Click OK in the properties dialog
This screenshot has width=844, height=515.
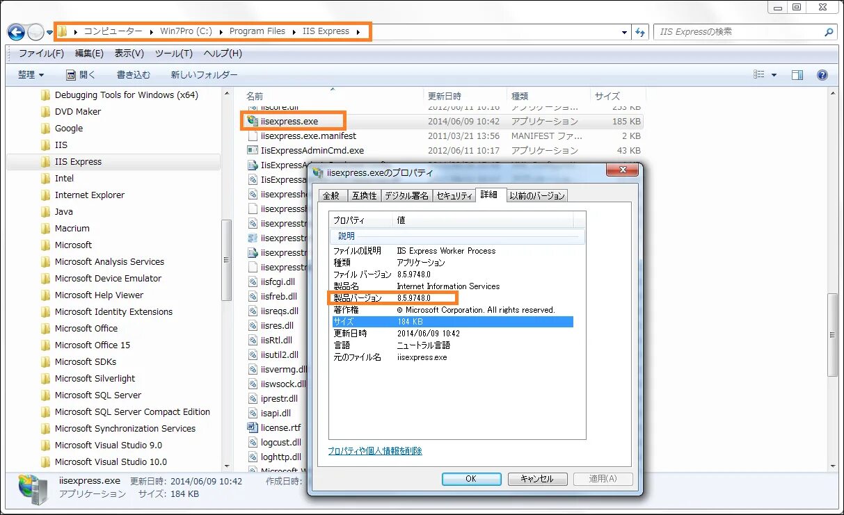click(471, 479)
